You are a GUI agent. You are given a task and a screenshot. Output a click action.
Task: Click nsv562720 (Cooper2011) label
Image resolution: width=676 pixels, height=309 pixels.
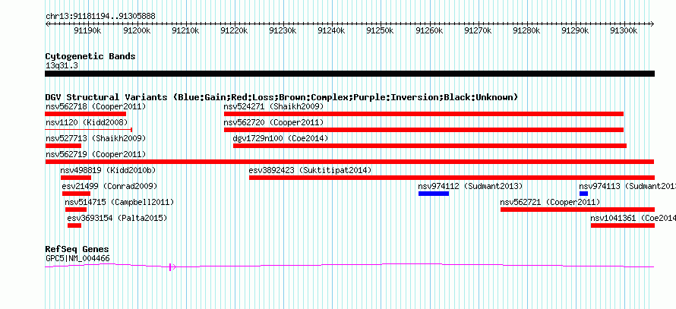[x=273, y=122]
